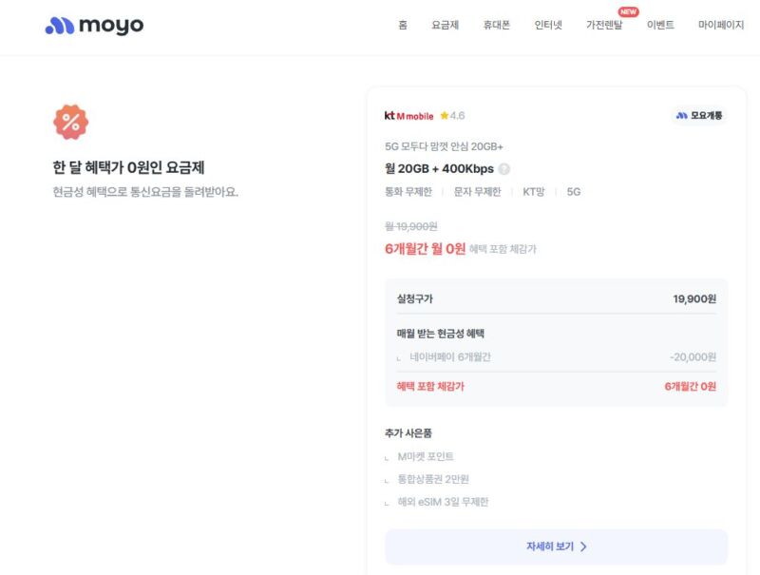Click the heading 한 달 혜택가 0원인 요금제
This screenshot has height=575, width=760.
[128, 167]
